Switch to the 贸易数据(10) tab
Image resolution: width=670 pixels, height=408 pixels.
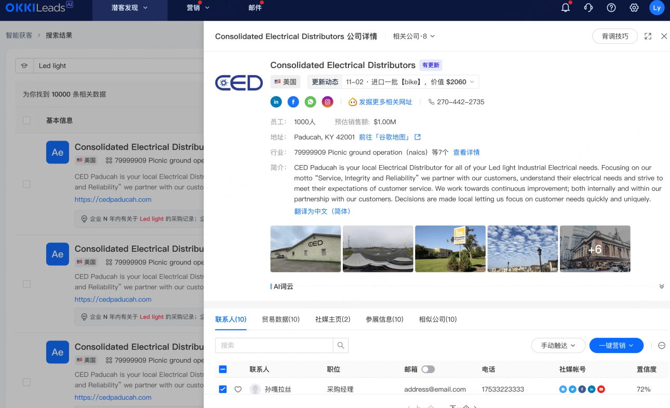coord(280,319)
